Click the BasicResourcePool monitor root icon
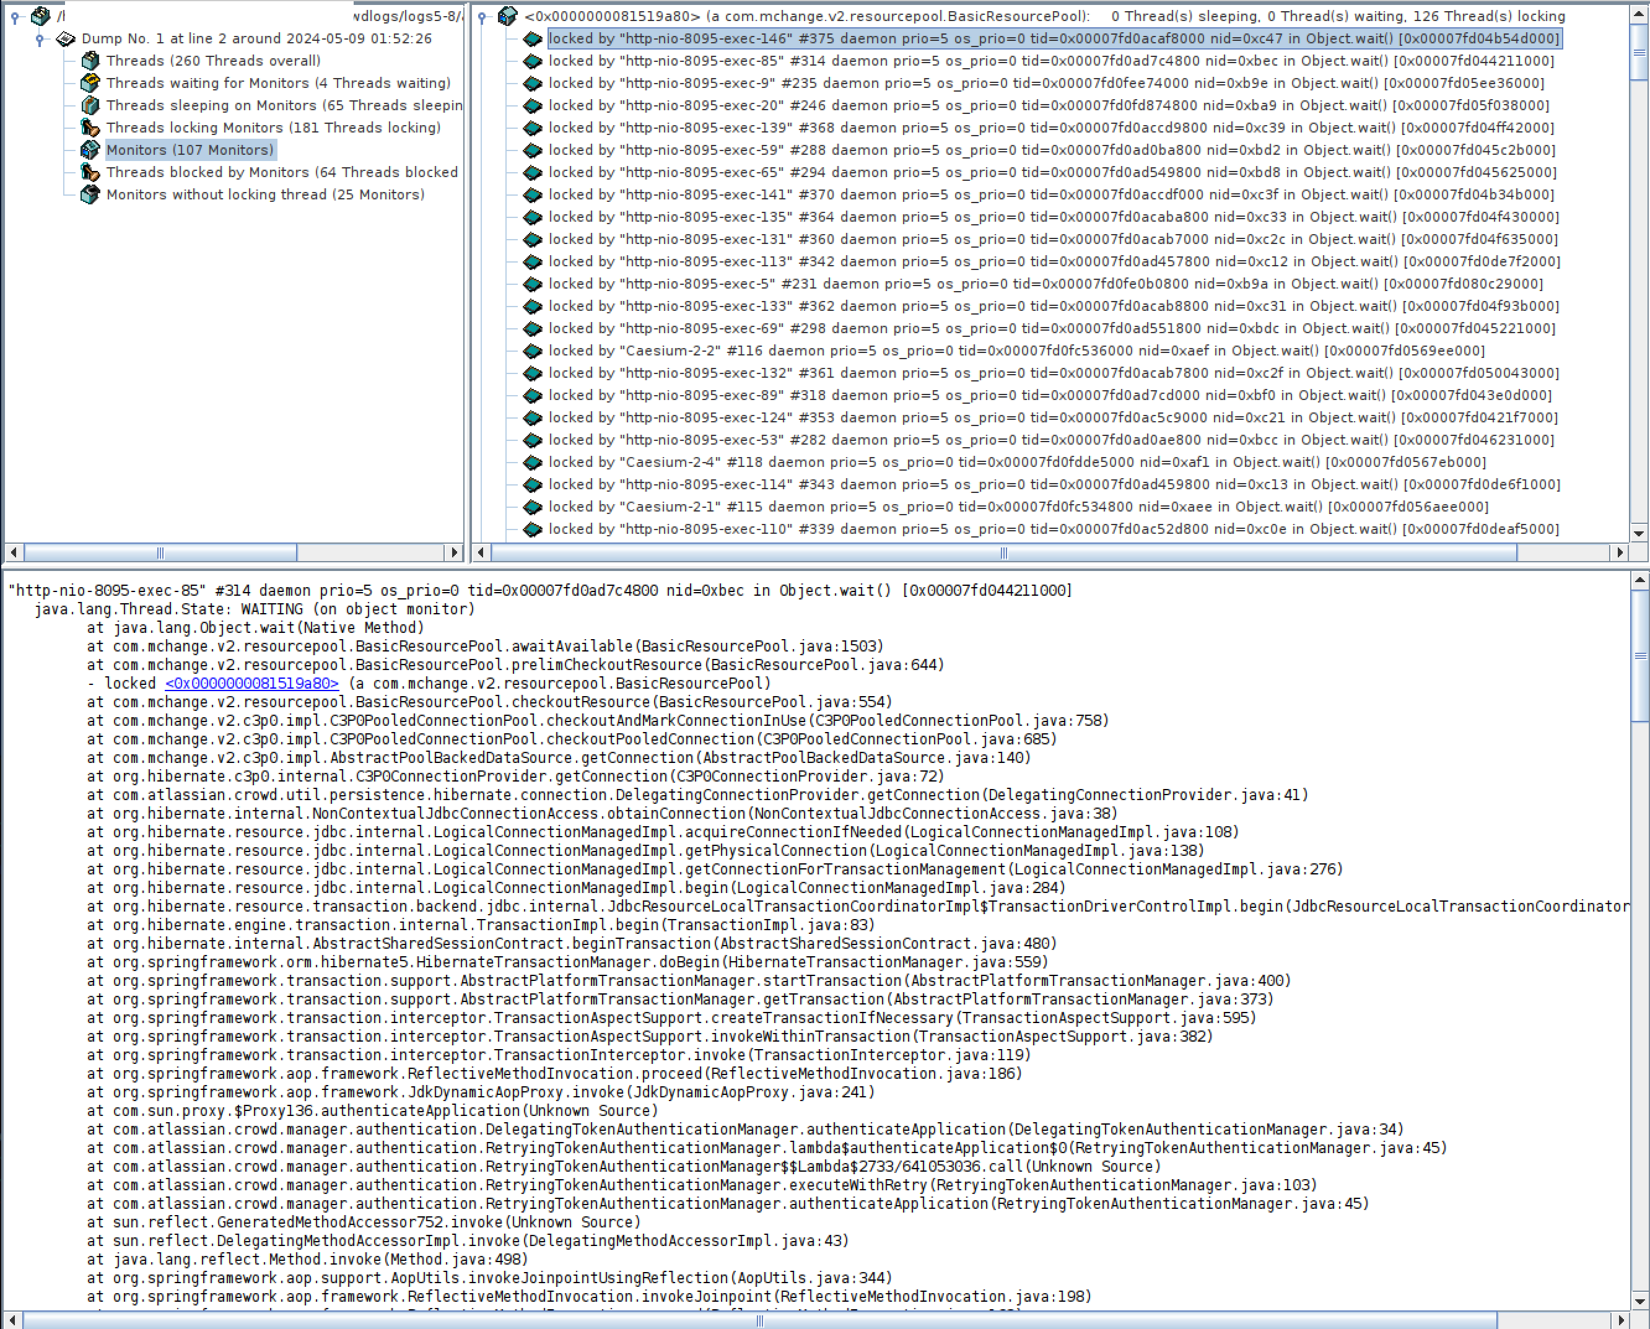 (x=507, y=16)
